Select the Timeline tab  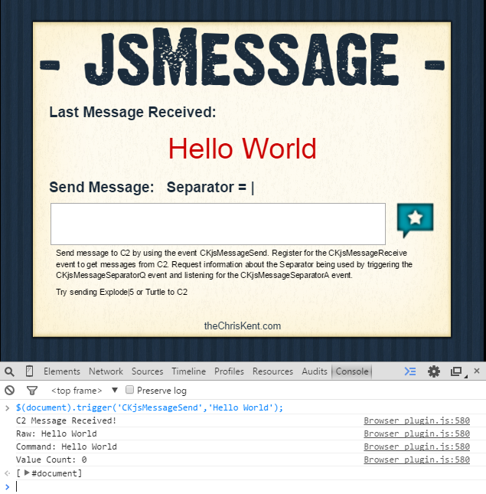point(188,371)
